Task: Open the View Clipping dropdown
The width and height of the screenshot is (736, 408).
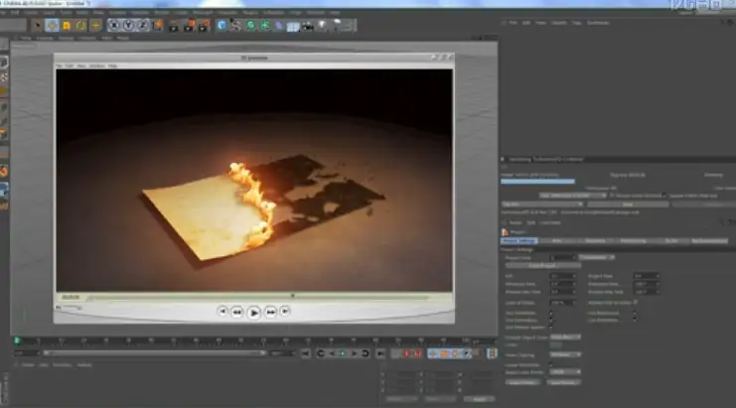Action: pos(565,355)
